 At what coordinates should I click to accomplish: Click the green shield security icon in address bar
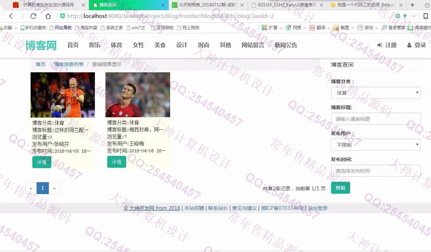[63, 16]
